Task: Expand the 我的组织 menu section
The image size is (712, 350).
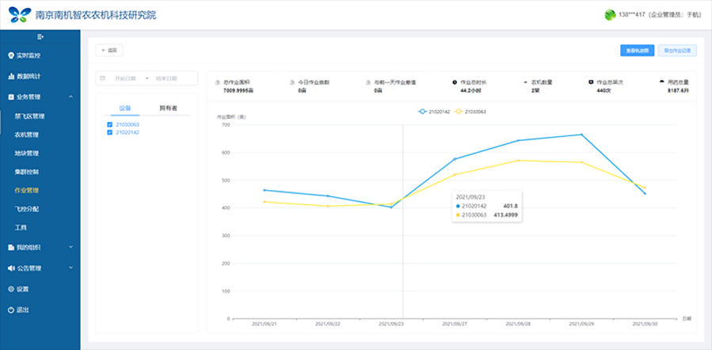Action: 40,247
